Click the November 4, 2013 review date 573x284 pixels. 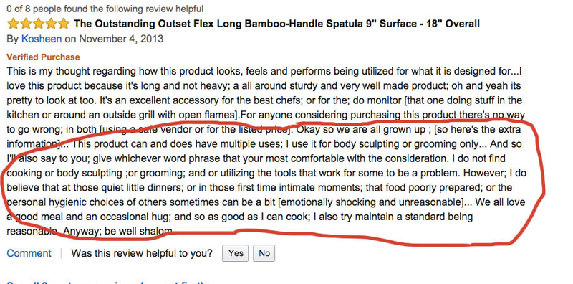[x=121, y=39]
